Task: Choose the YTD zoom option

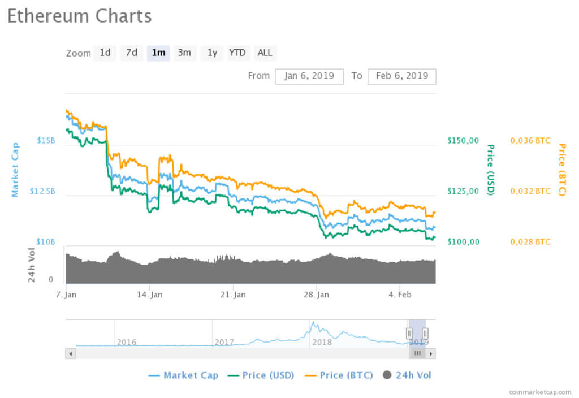Action: tap(237, 53)
